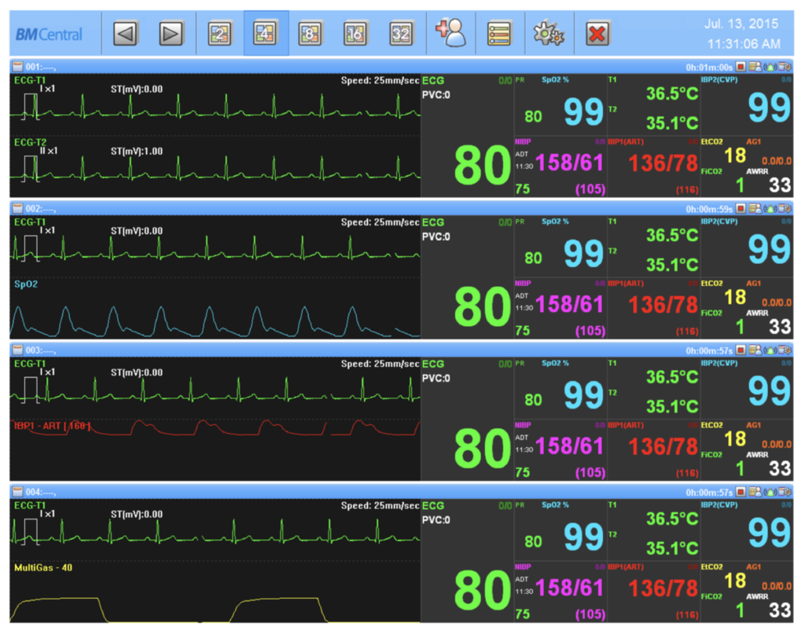Open display settings icon for bed 001
Screen dimensions: 805x638
click(x=785, y=67)
